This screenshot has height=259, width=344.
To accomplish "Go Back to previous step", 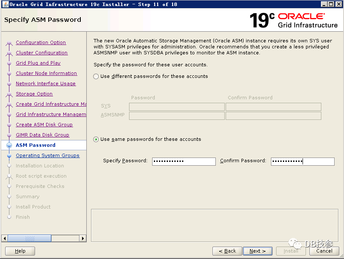I will point(227,251).
